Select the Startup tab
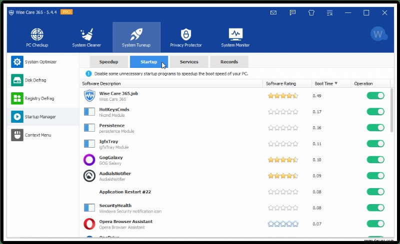This screenshot has width=400, height=244. (x=149, y=62)
